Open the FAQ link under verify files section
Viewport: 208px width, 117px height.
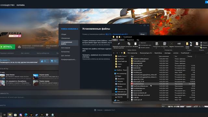(x=96, y=59)
